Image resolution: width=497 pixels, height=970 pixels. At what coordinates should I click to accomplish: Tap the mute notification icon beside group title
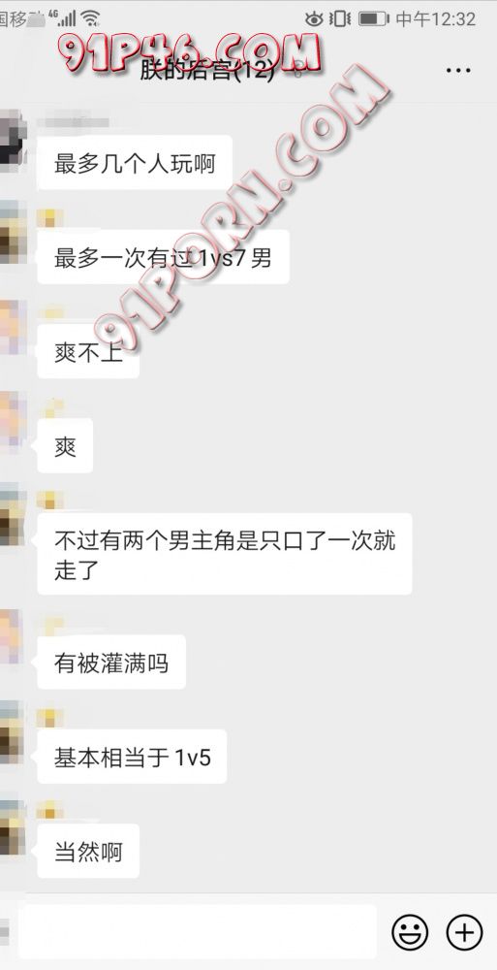[x=297, y=71]
